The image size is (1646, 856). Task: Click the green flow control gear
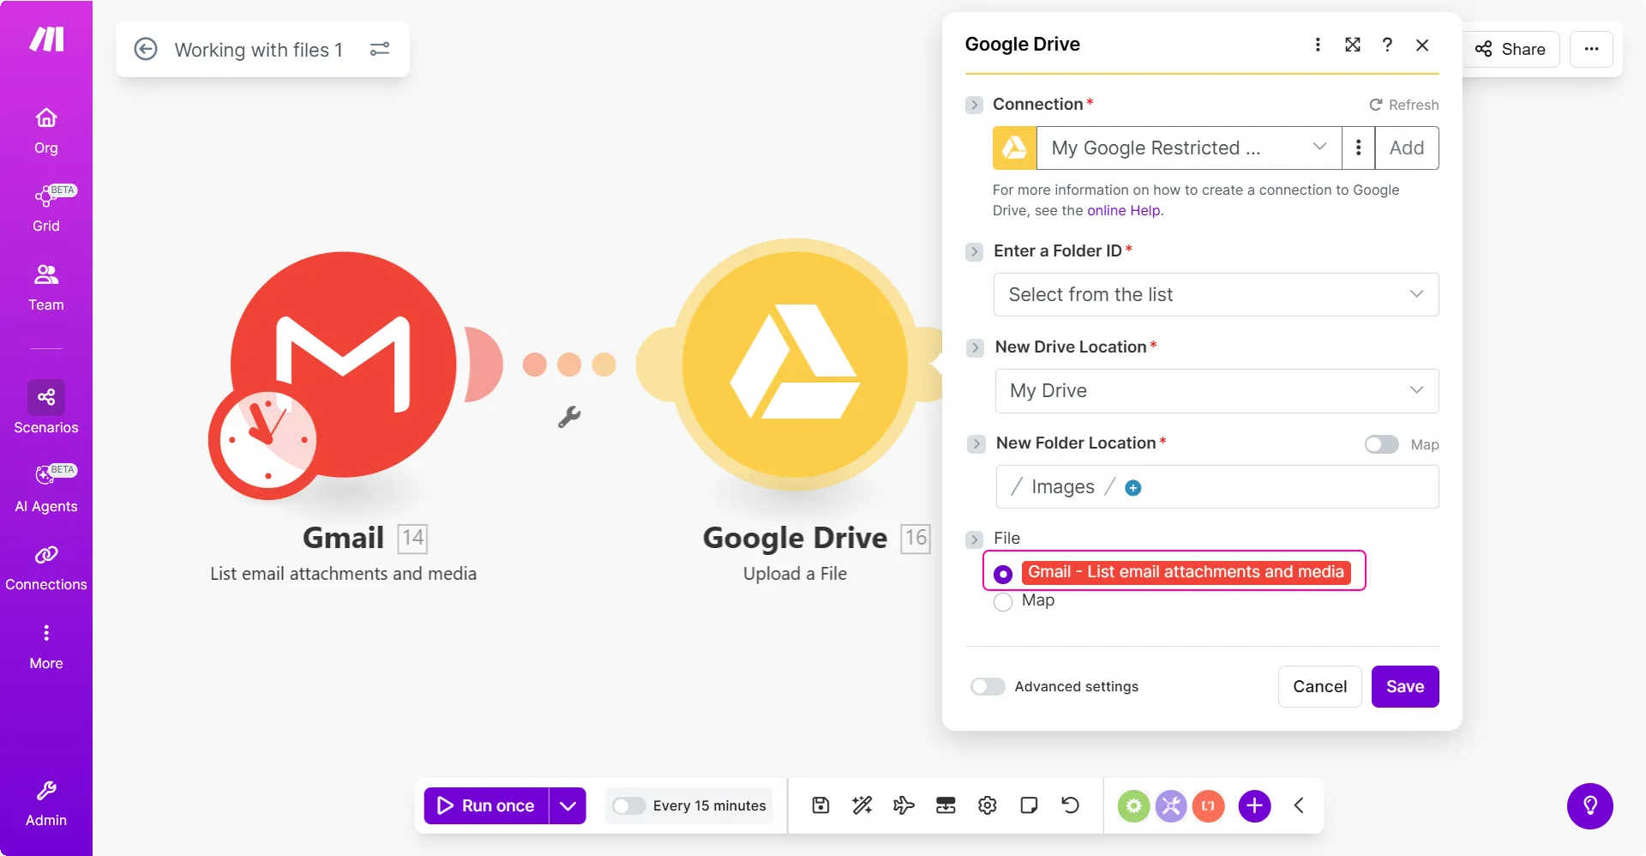point(1133,805)
